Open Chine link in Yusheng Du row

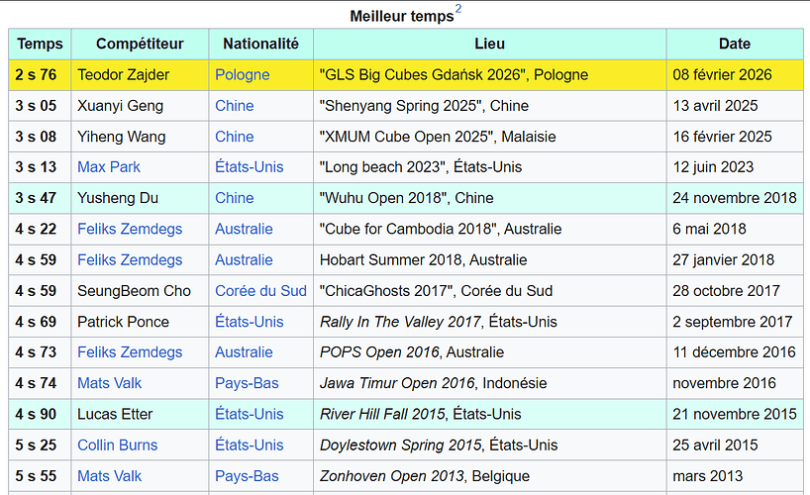pyautogui.click(x=234, y=198)
